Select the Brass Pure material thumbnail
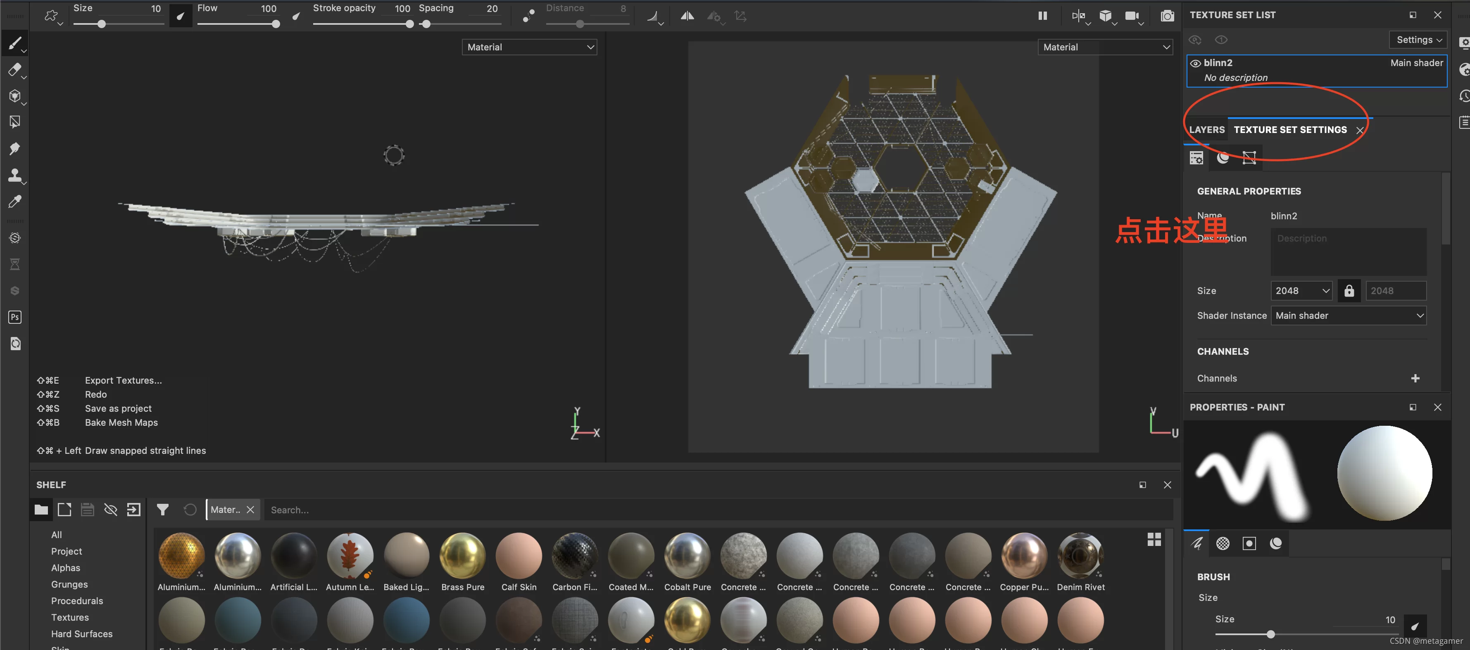Image resolution: width=1470 pixels, height=650 pixels. coord(462,556)
